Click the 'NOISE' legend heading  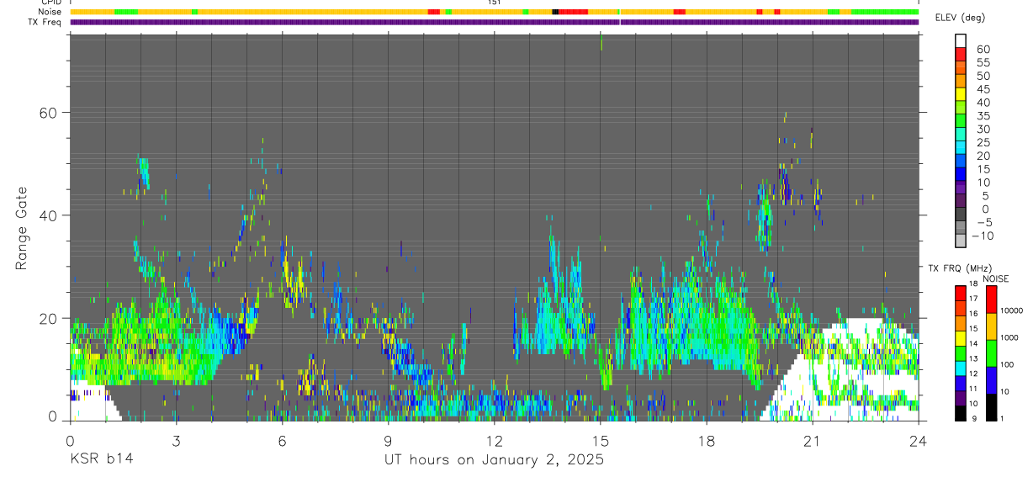995,278
